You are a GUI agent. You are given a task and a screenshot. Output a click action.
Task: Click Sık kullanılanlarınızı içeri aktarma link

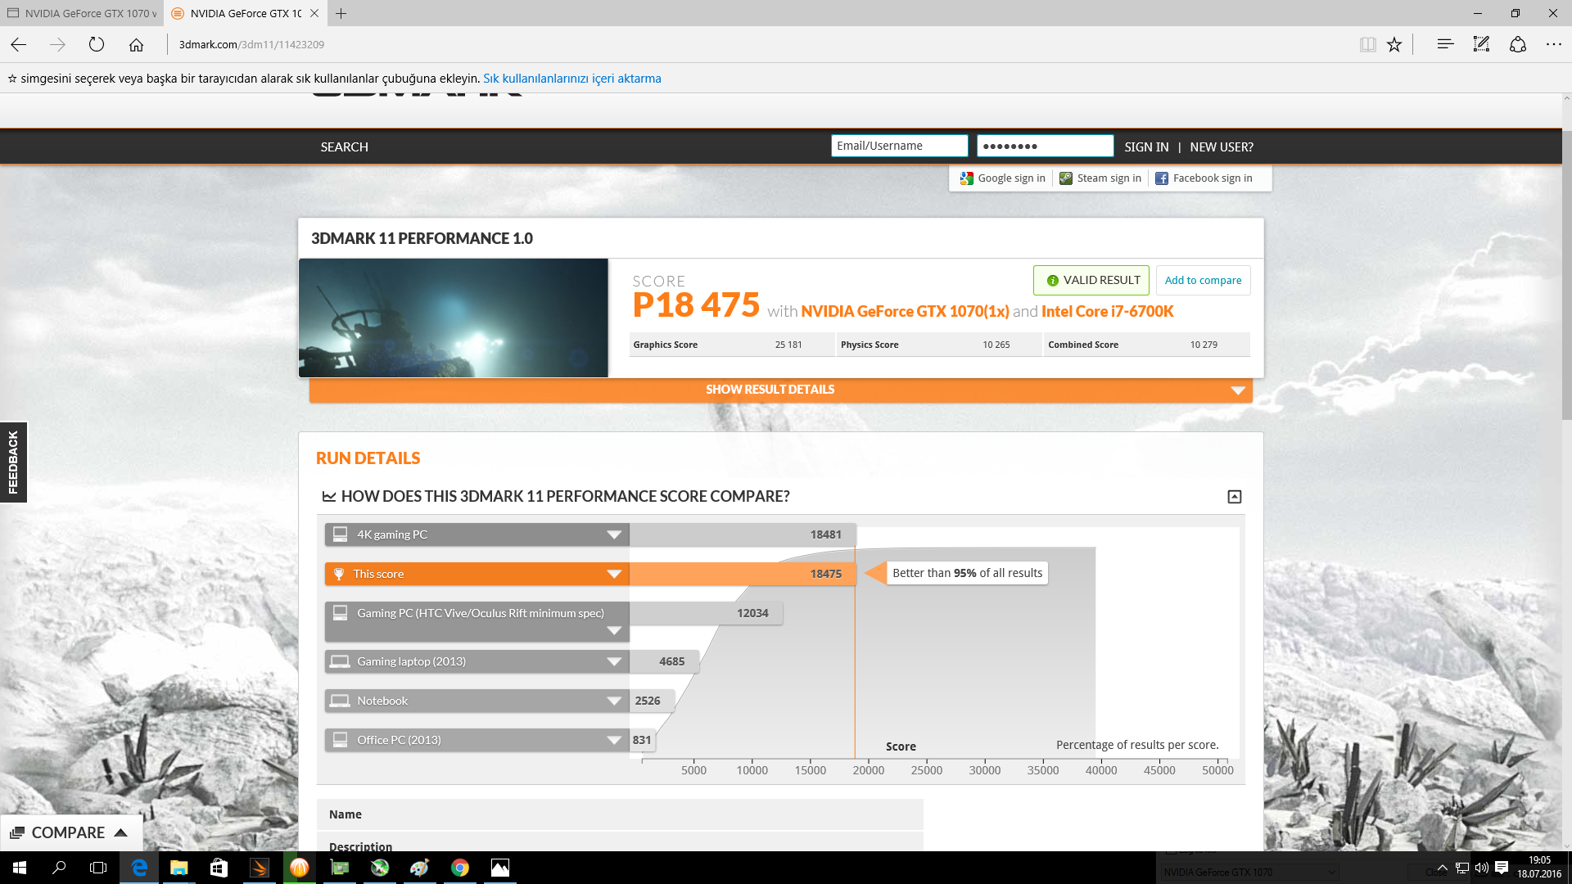[572, 79]
